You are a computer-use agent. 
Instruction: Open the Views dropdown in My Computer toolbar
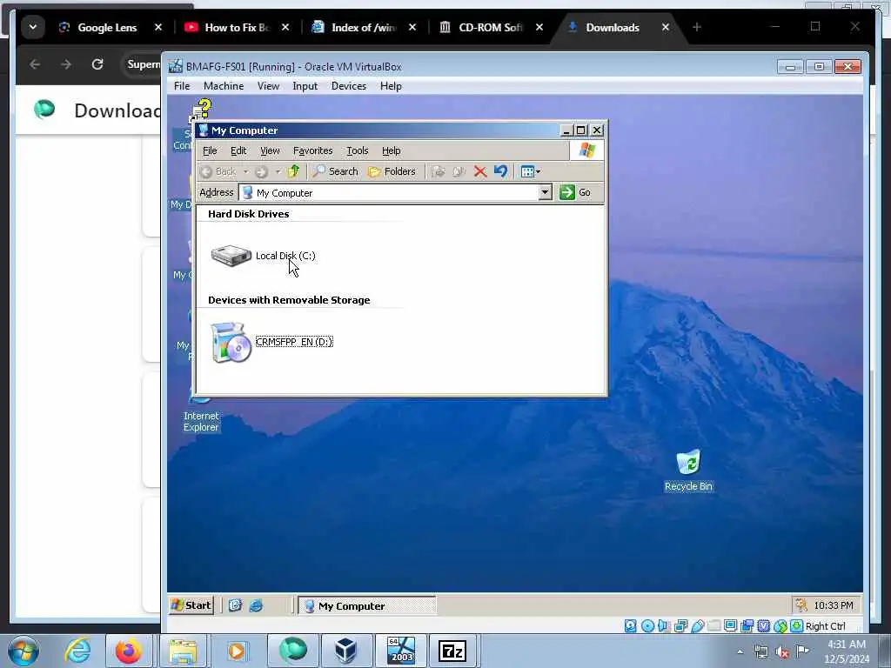(x=531, y=171)
